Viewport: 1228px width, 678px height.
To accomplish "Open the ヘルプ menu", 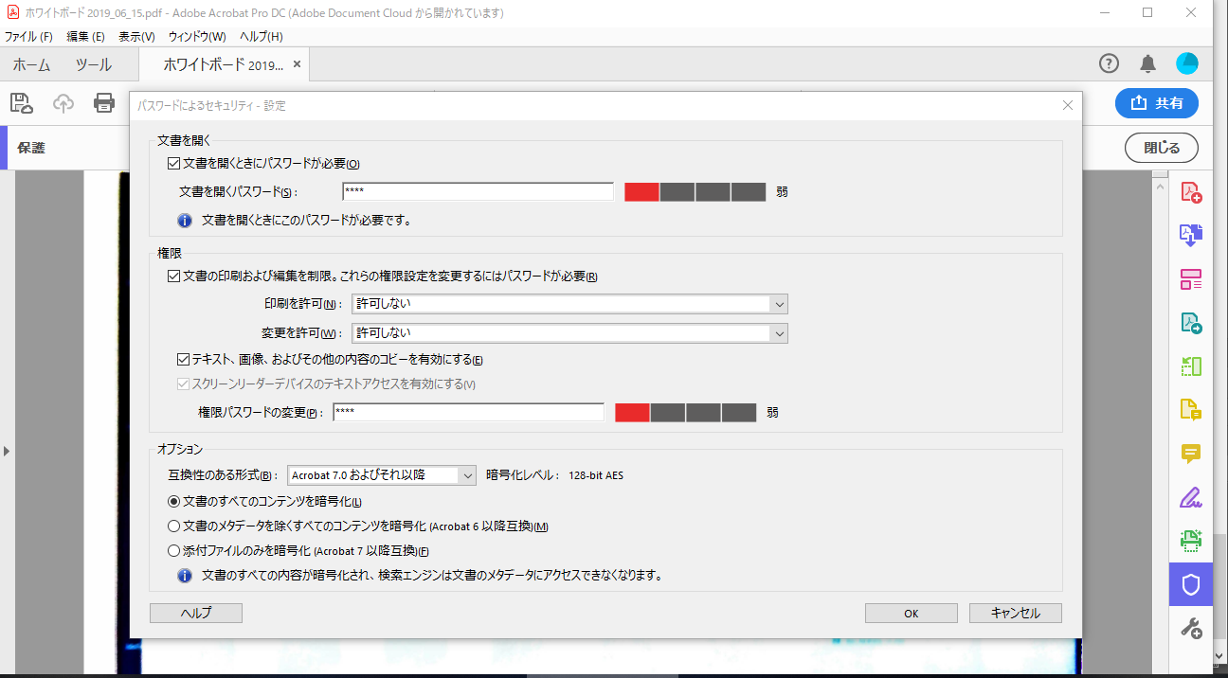I will click(261, 37).
